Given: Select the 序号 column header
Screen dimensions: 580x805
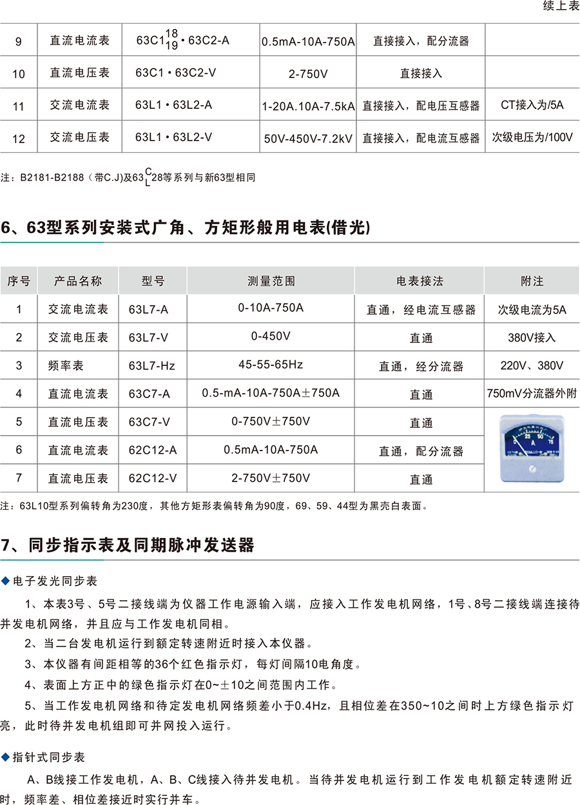Looking at the screenshot, I should pyautogui.click(x=19, y=281).
